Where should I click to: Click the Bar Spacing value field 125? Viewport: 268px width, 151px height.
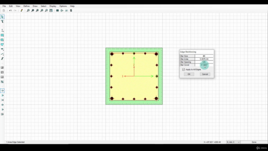click(x=204, y=62)
